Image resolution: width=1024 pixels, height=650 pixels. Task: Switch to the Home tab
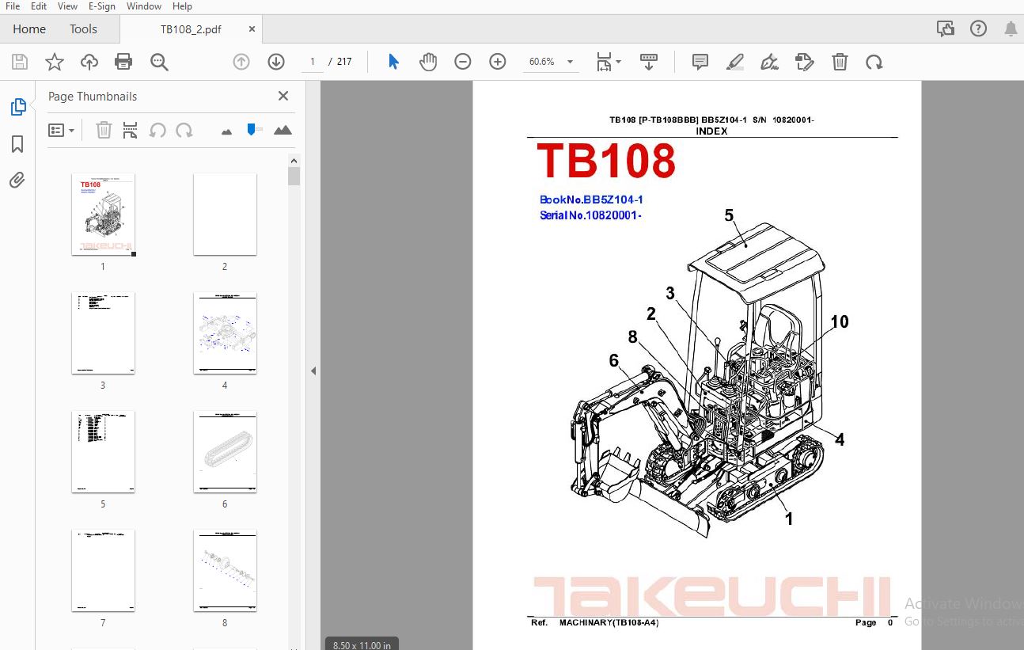29,29
